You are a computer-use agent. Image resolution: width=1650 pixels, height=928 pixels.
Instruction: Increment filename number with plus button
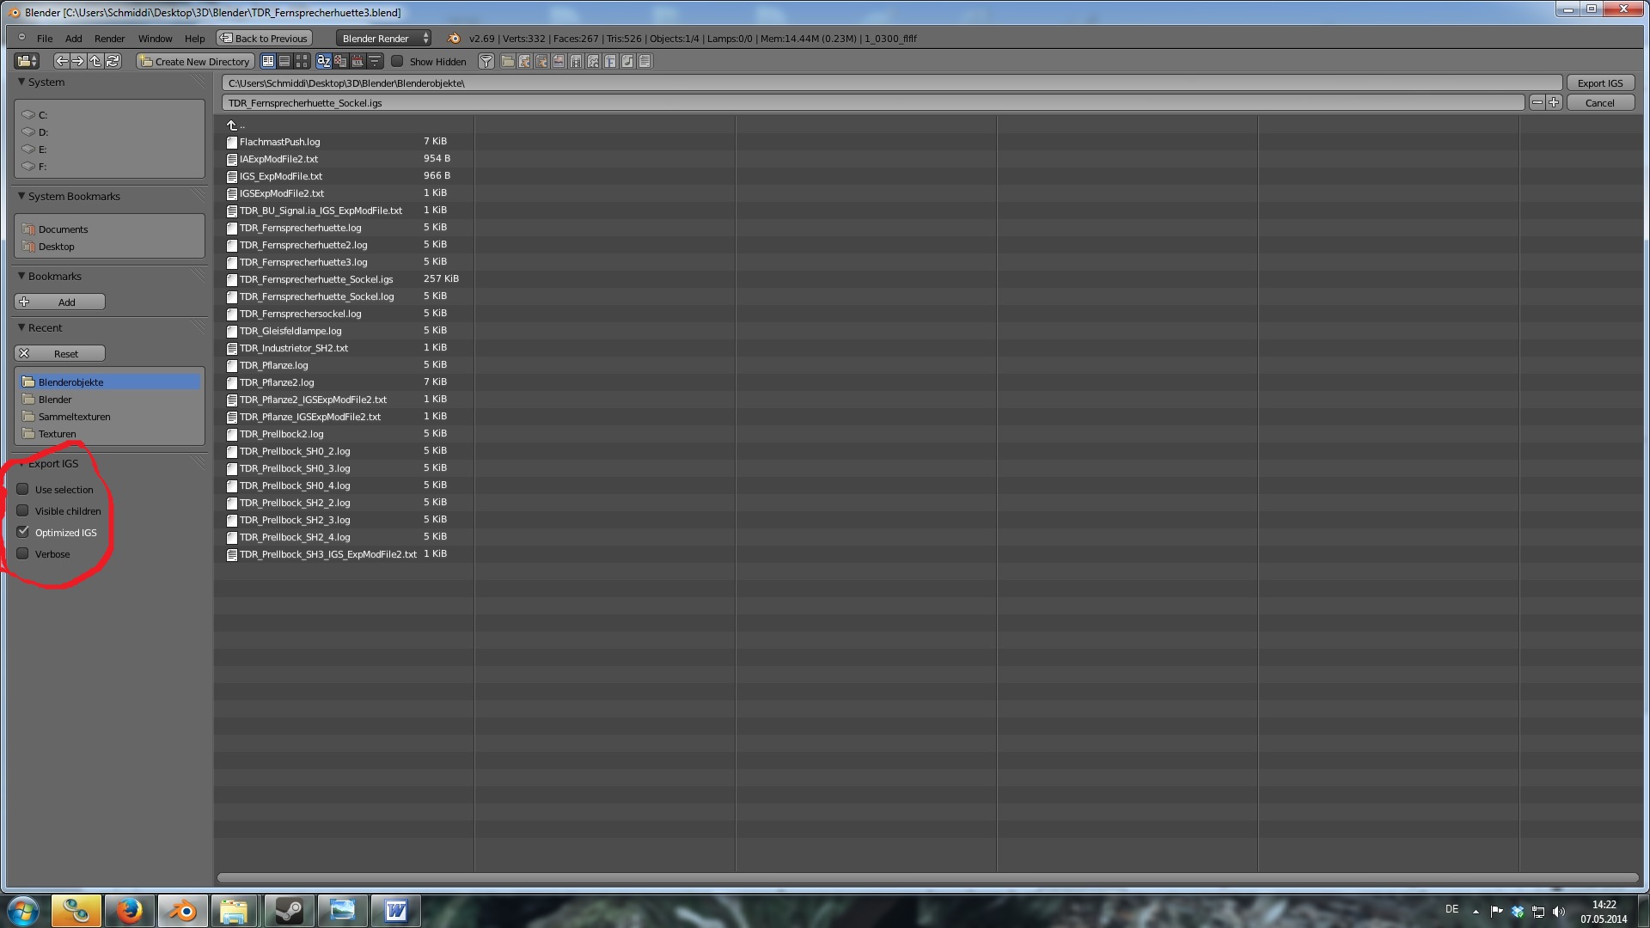pyautogui.click(x=1554, y=102)
